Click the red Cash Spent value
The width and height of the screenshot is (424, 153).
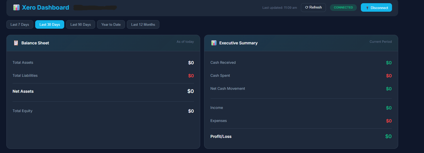point(389,76)
